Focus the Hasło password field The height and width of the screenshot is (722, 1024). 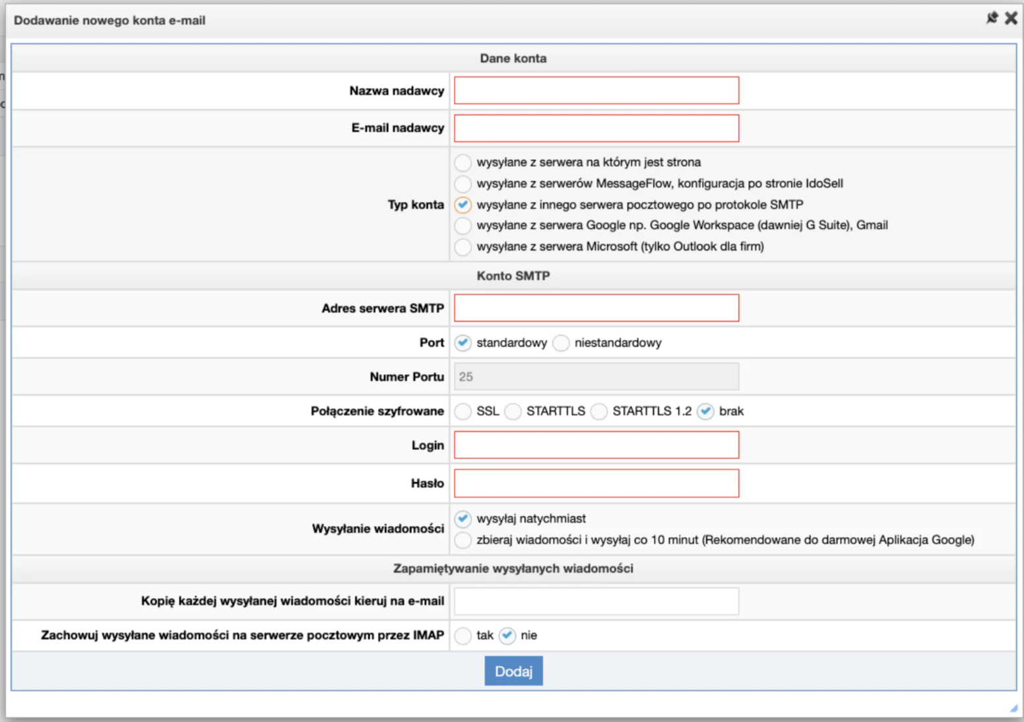596,484
